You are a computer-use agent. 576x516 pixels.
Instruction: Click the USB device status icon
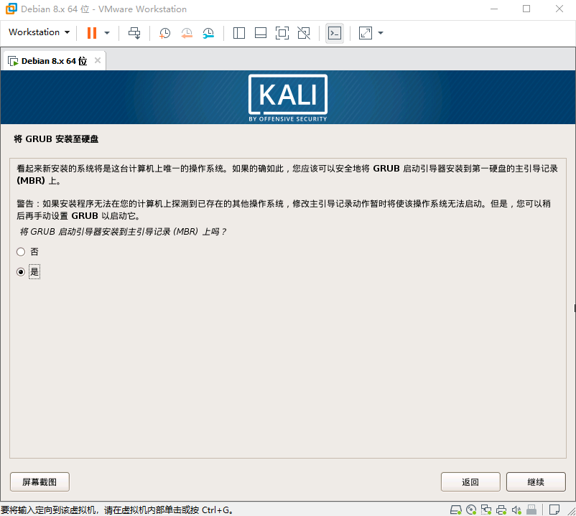coord(531,510)
